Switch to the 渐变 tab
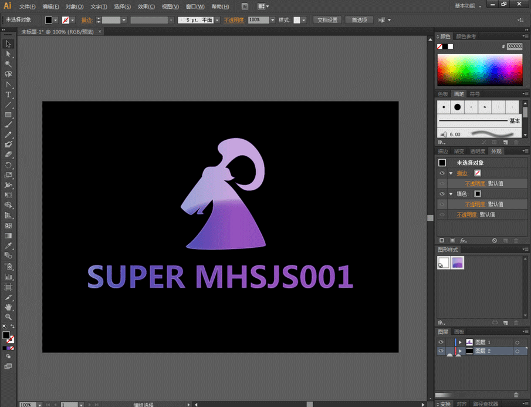The height and width of the screenshot is (407, 531). pyautogui.click(x=459, y=151)
